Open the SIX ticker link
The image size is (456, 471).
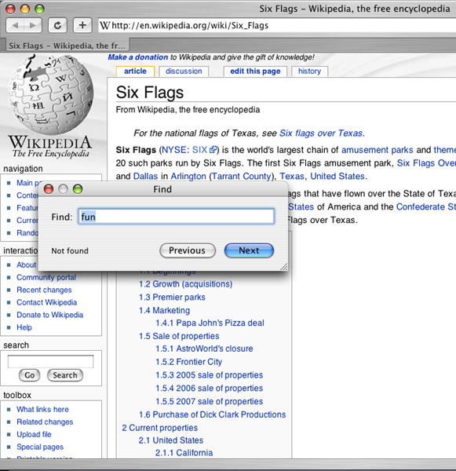click(x=199, y=150)
